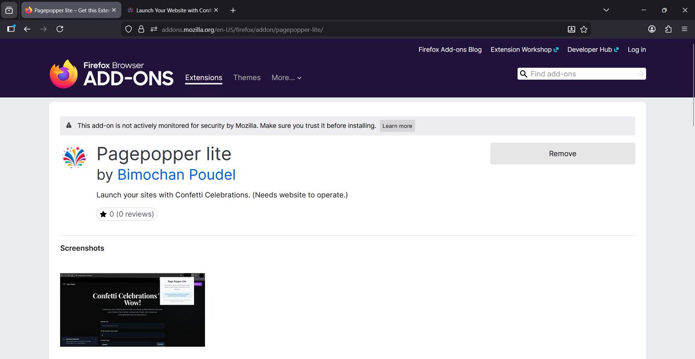Click the Pagepopper lite heading text
Screen dimensions: 695x359
tap(164, 154)
